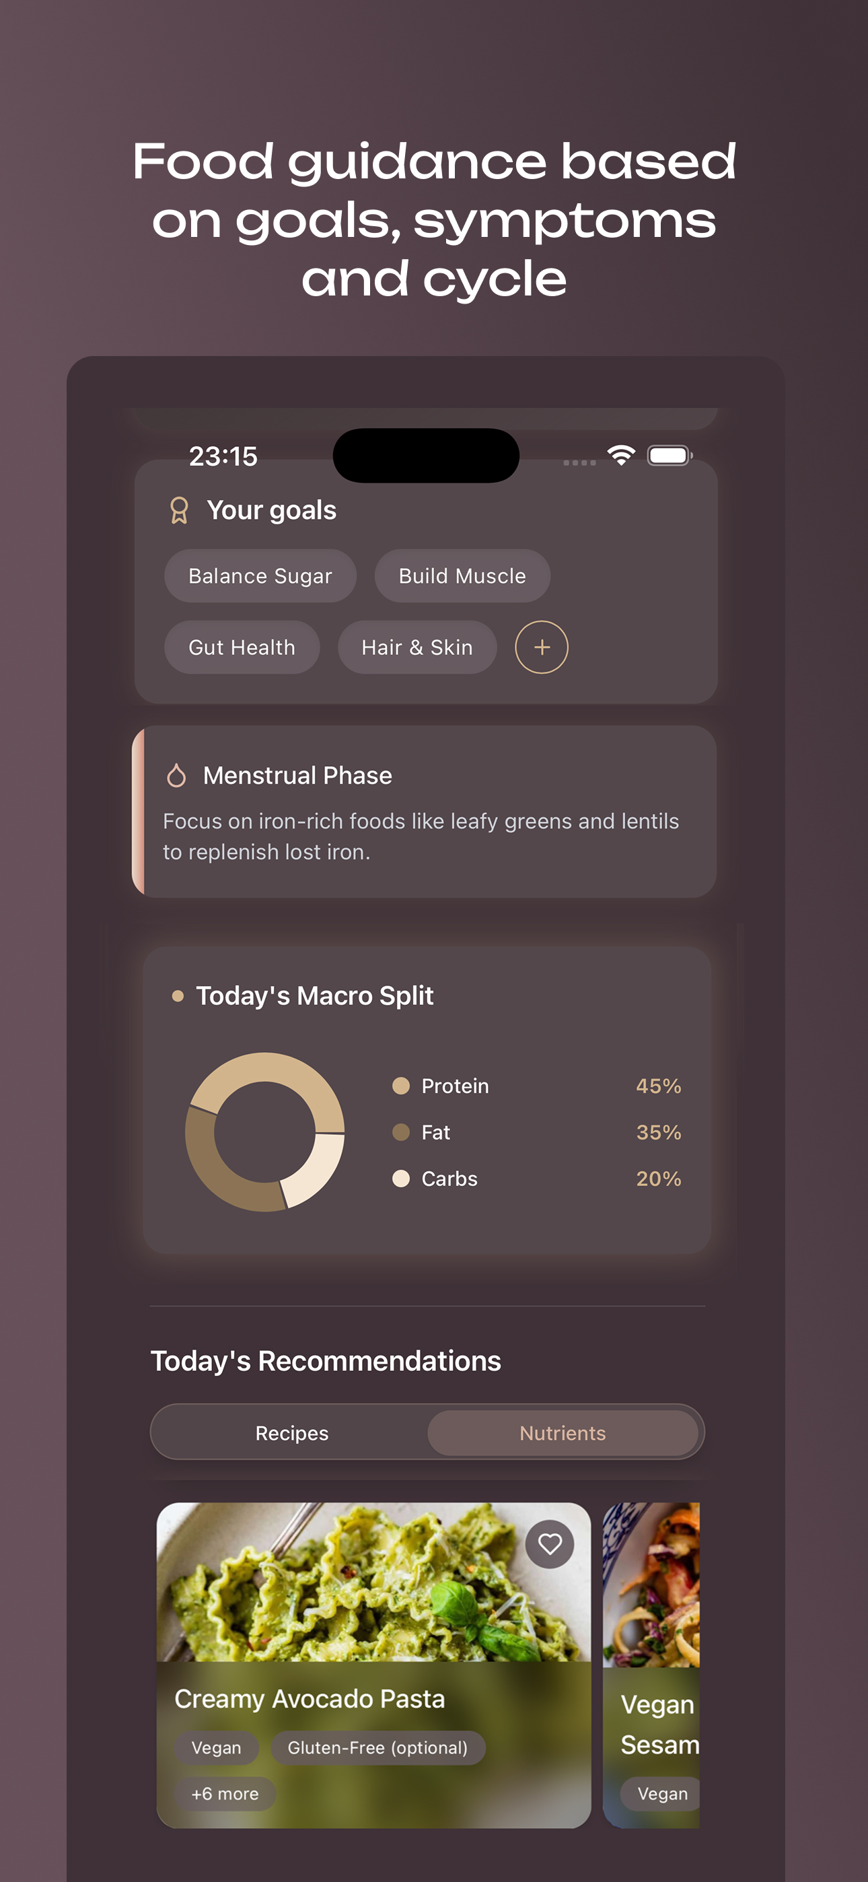868x1882 pixels.
Task: Tap the goals ribbon award icon
Action: pyautogui.click(x=179, y=510)
